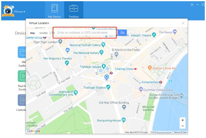
Task: Select the Trafalgar Square marker
Action: click(x=104, y=66)
